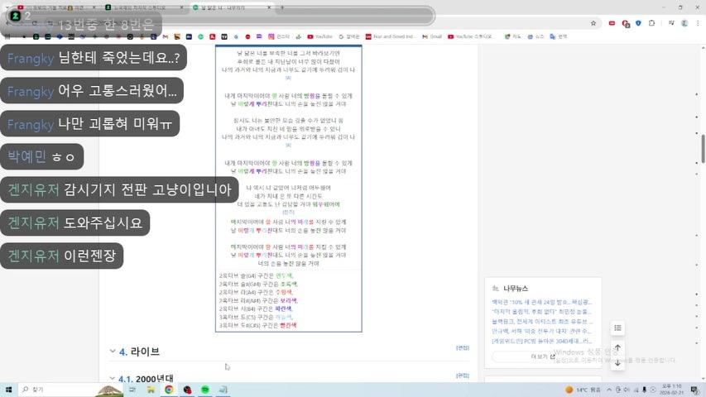This screenshot has height=397, width=706.
Task: Collapse section 4 라이브
Action: point(113,351)
